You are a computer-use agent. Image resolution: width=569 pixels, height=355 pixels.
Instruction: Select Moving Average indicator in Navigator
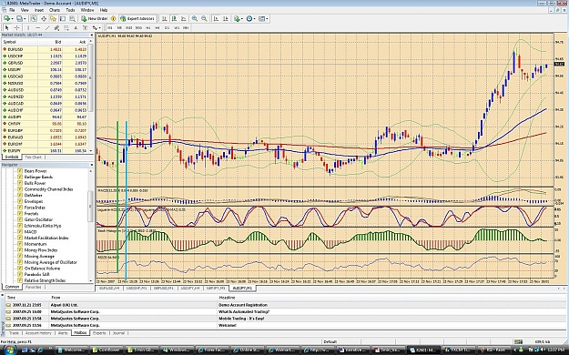pyautogui.click(x=39, y=256)
